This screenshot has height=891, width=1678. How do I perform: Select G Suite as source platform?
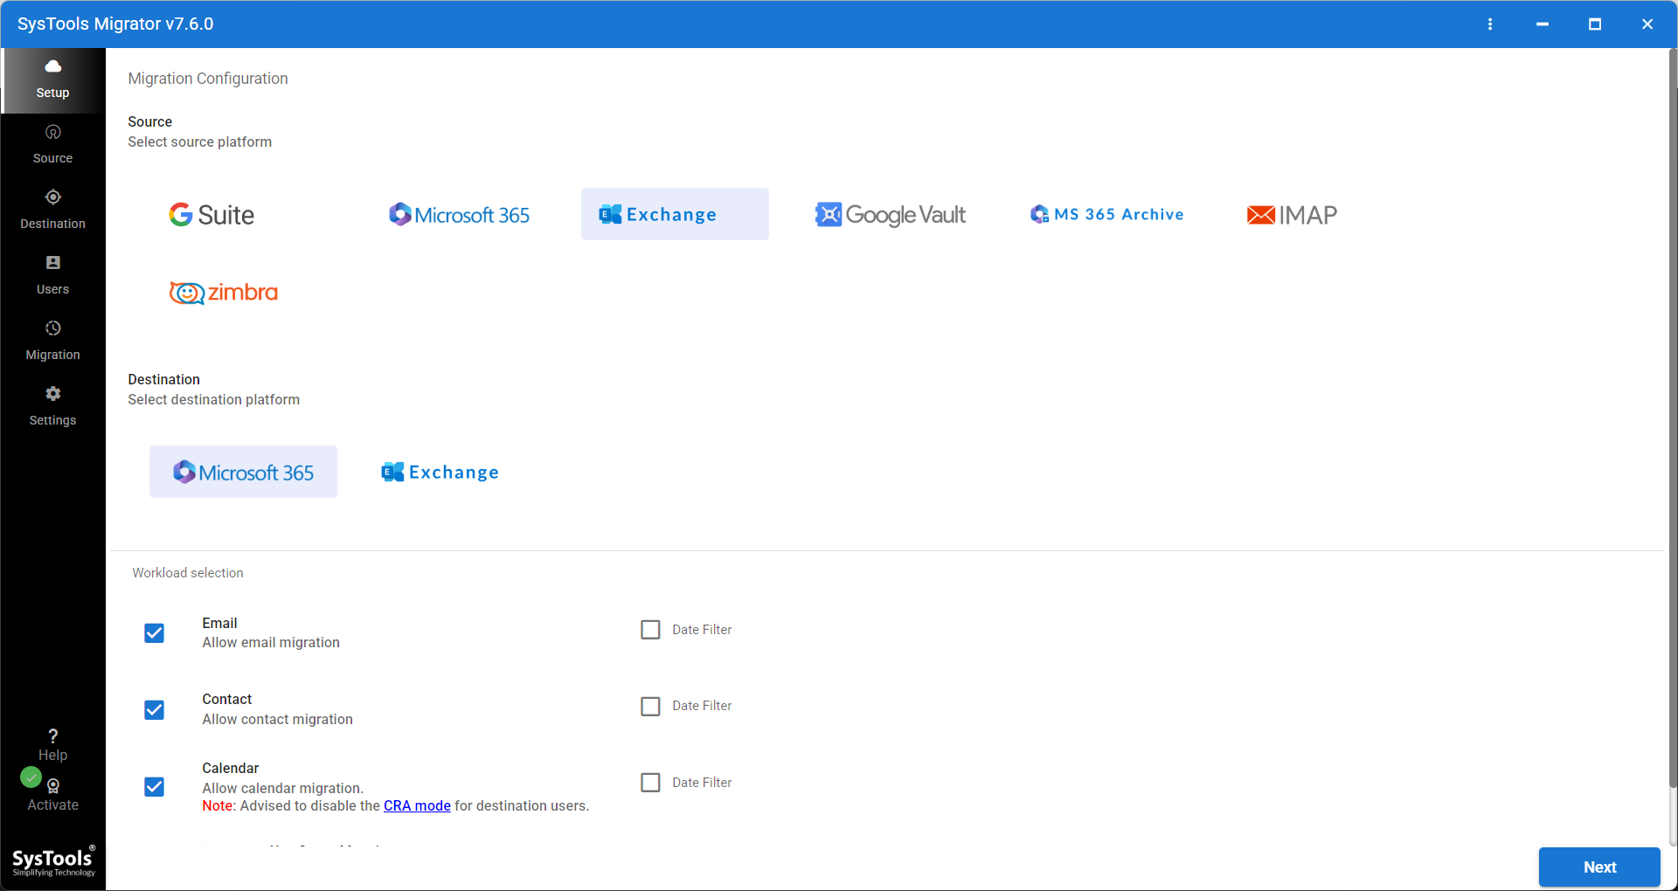211,214
